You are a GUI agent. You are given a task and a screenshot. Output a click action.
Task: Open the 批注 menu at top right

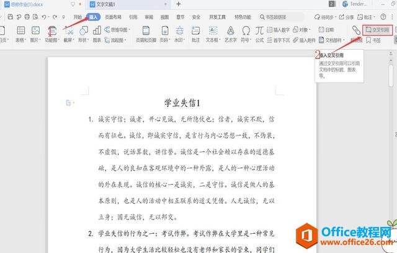366,17
